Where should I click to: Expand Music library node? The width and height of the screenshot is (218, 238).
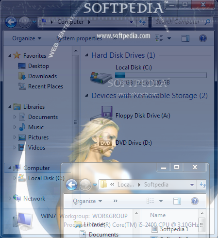15,127
